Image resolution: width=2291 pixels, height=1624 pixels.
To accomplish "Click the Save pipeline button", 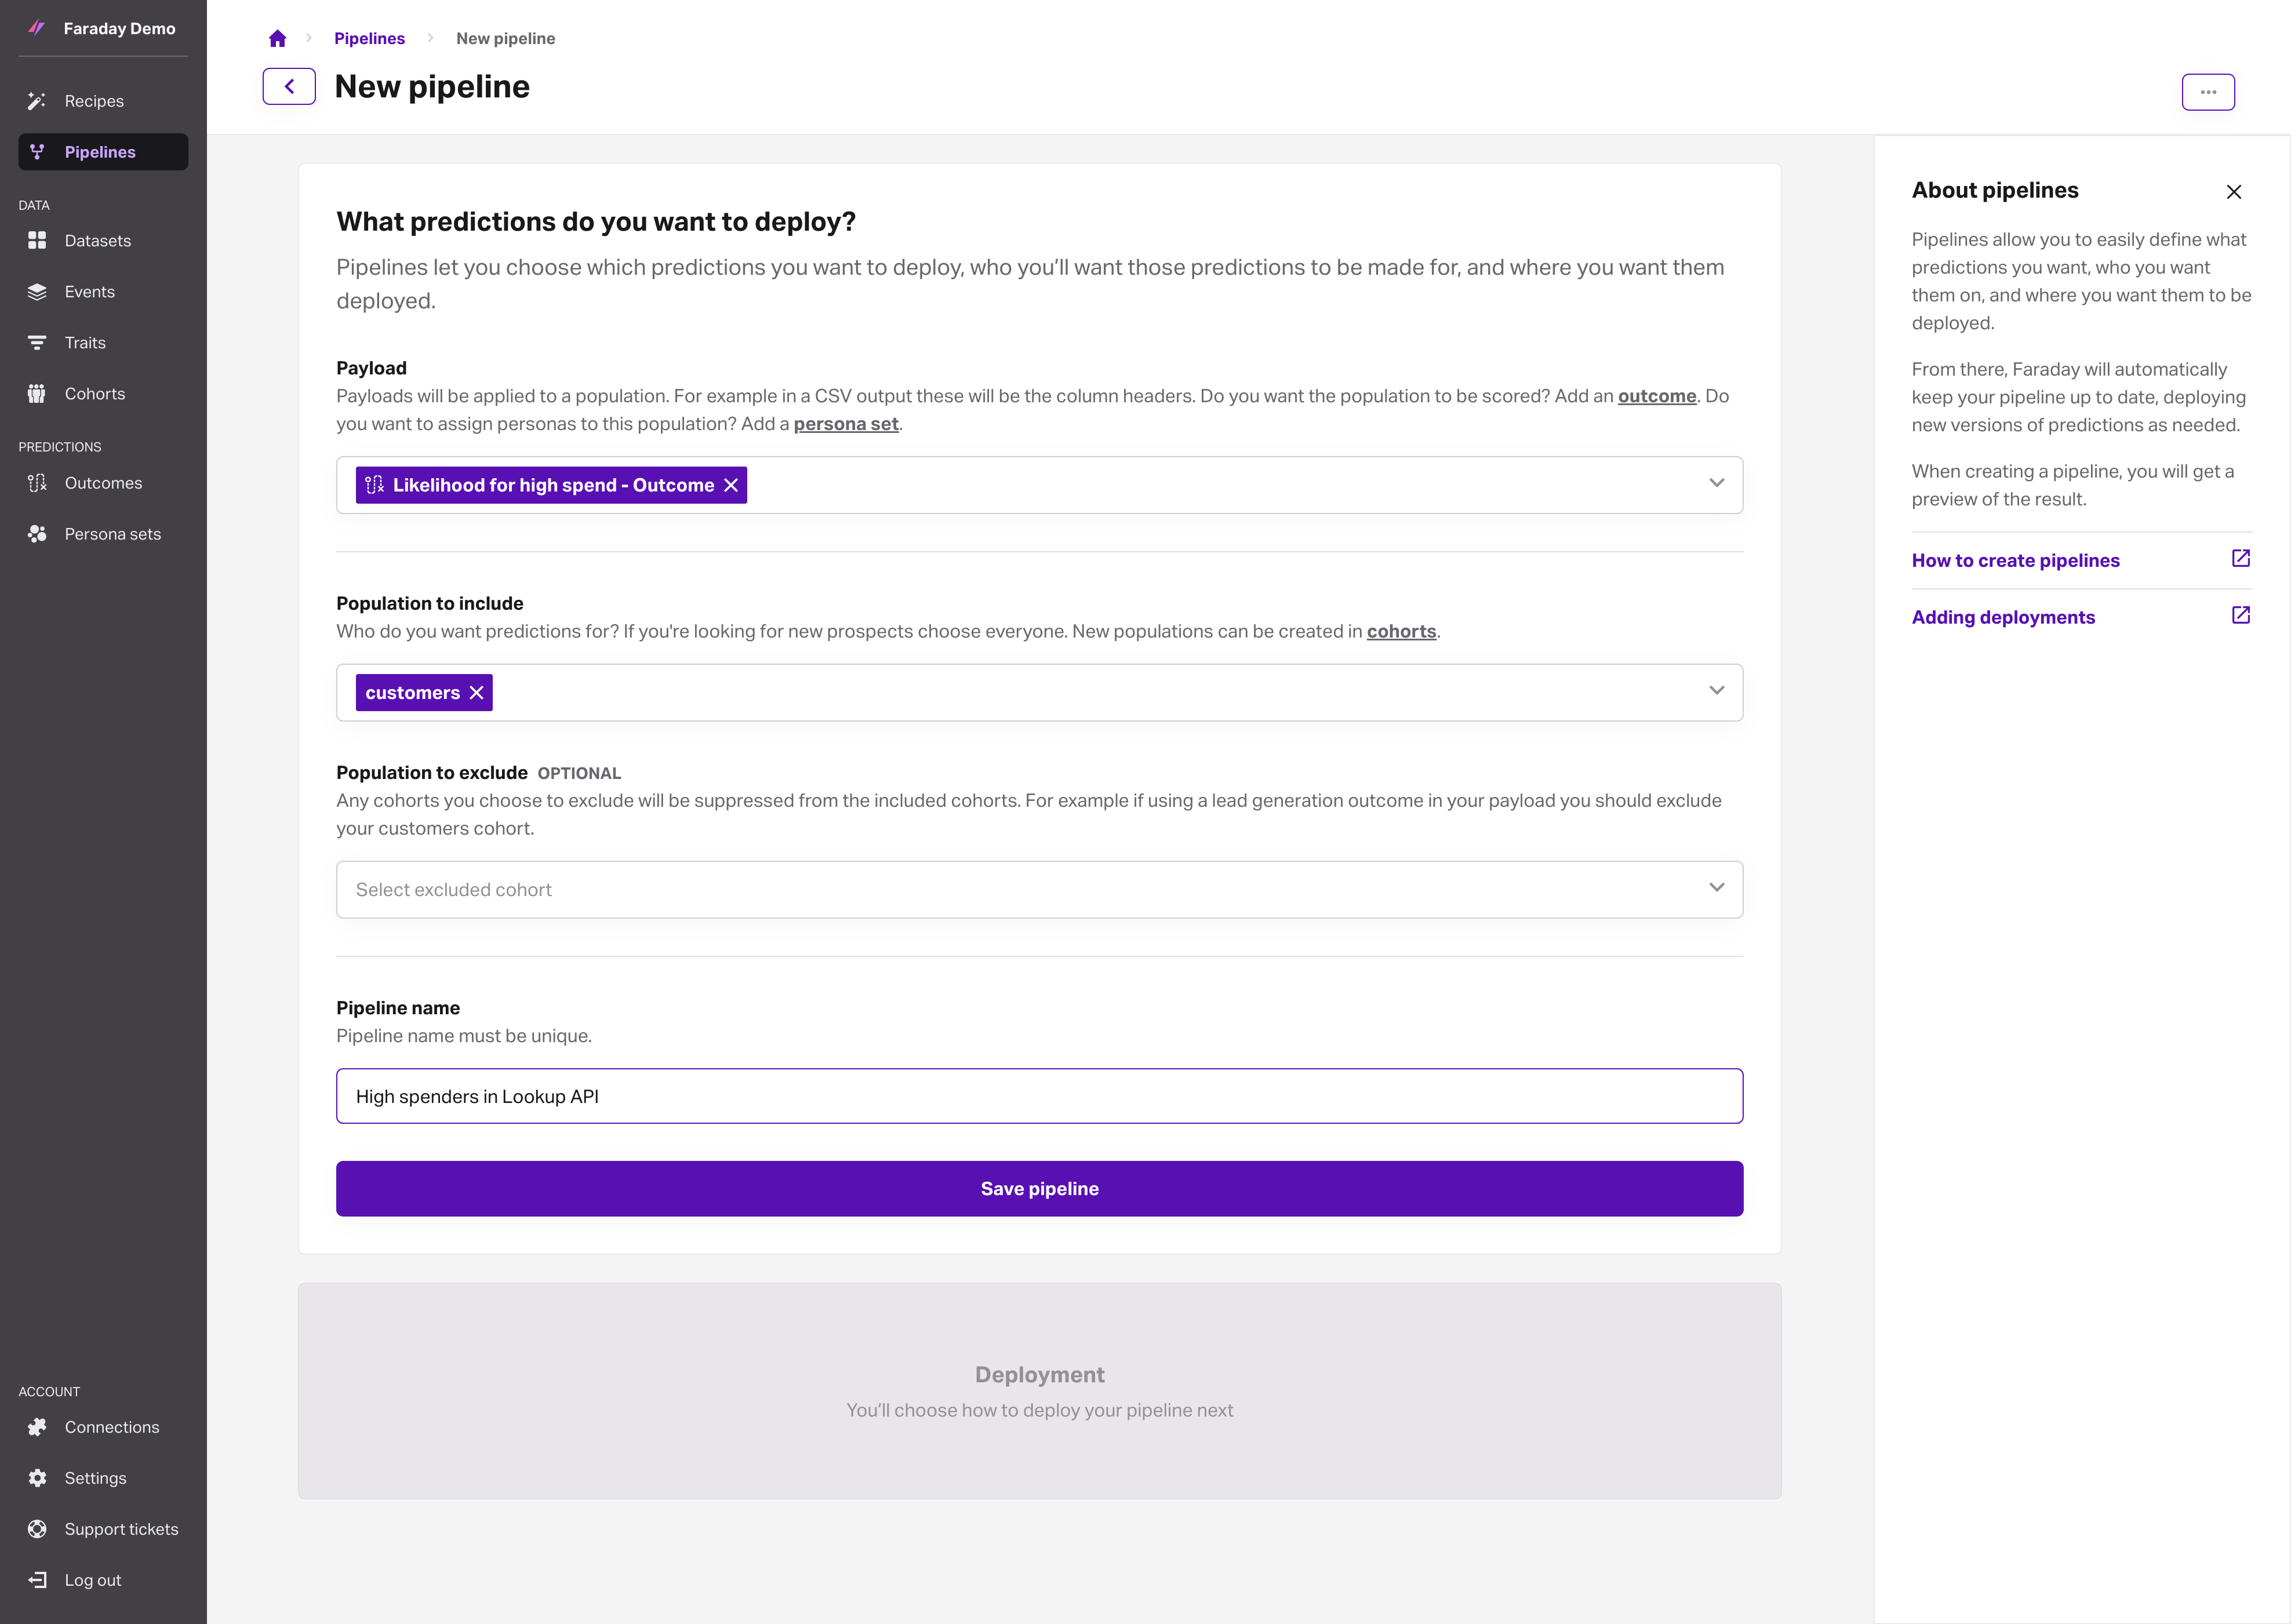I will [1038, 1188].
